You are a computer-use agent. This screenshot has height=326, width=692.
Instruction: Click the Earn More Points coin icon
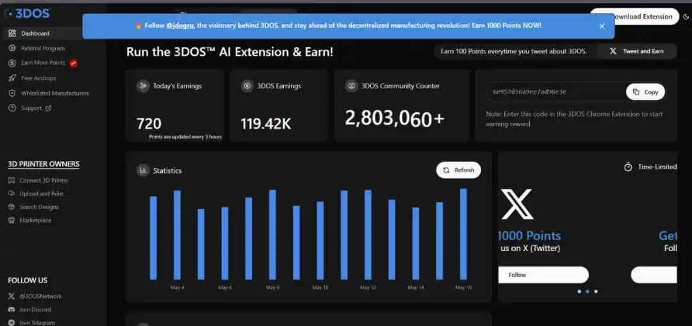click(x=12, y=63)
